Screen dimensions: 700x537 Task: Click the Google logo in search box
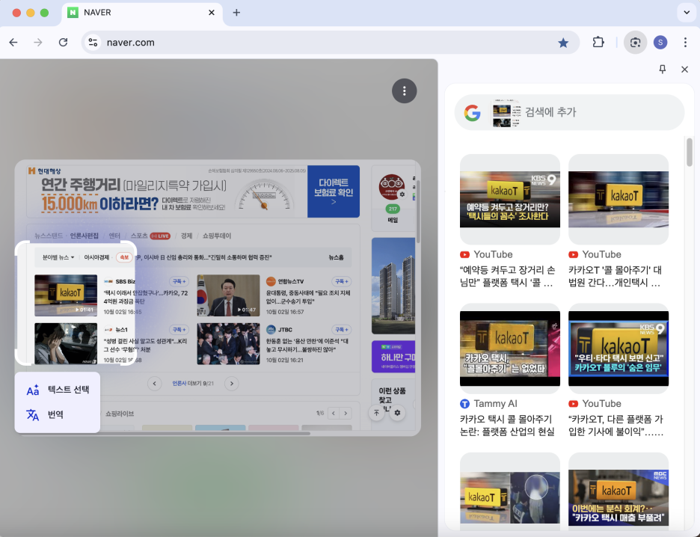tap(473, 112)
